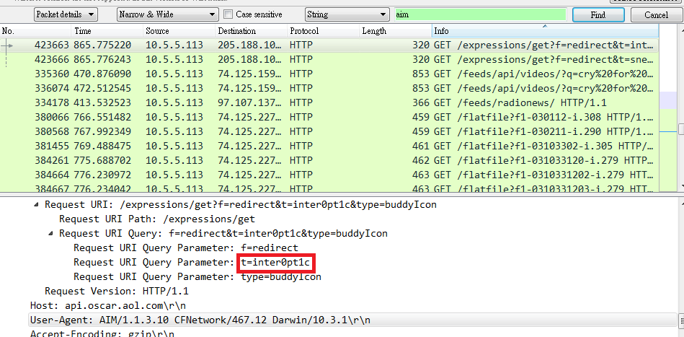
Task: Open the Packet details search scope dropdown
Action: point(66,14)
